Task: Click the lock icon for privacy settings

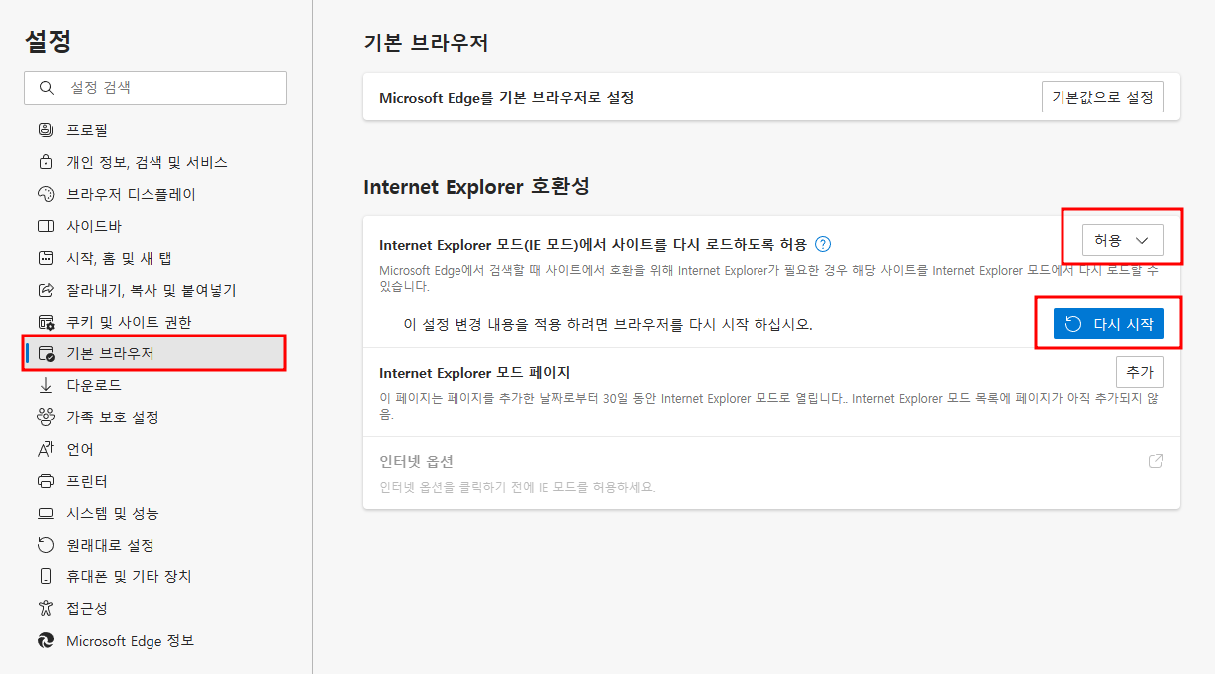Action: click(45, 162)
